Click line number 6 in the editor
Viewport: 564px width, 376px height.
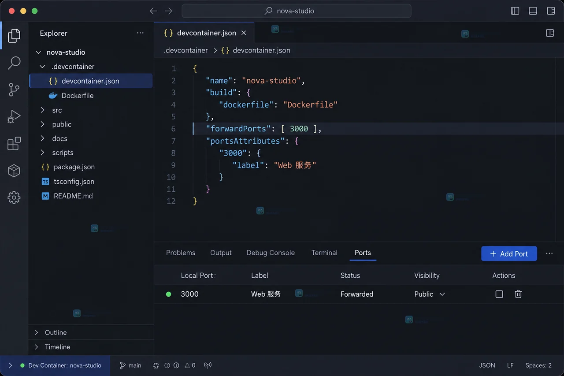click(173, 129)
